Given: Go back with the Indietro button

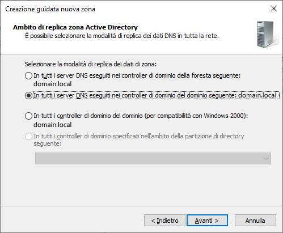Looking at the screenshot, I should (x=164, y=221).
